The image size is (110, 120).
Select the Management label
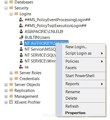(26, 96)
